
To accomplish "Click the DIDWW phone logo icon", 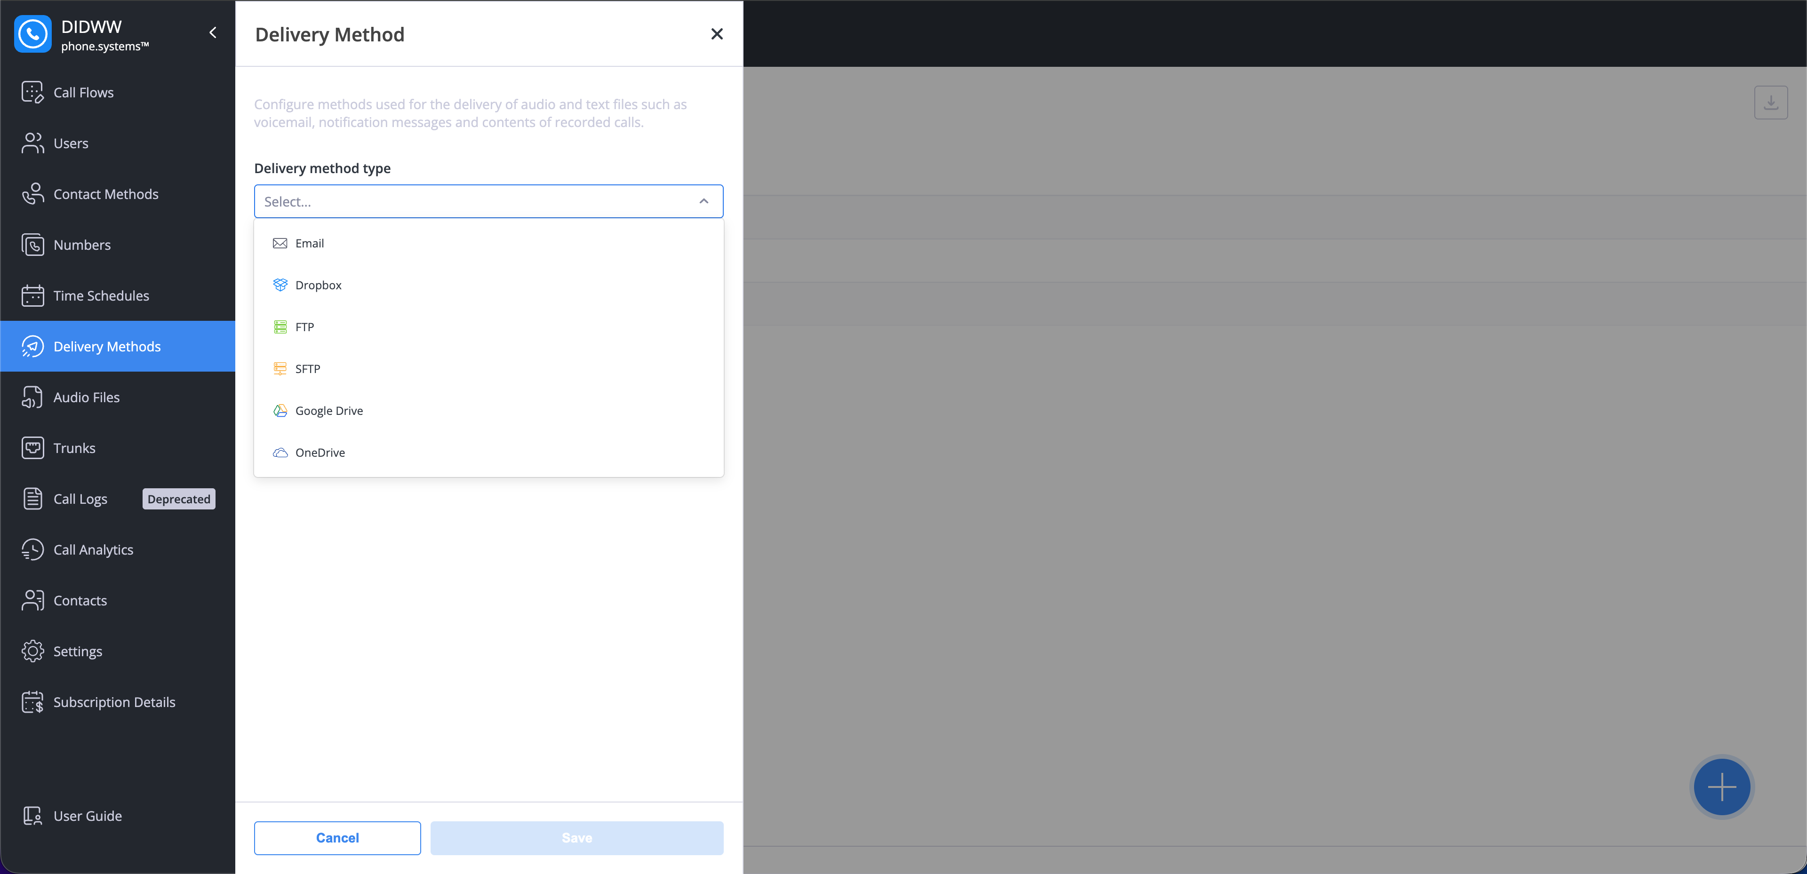I will point(32,34).
